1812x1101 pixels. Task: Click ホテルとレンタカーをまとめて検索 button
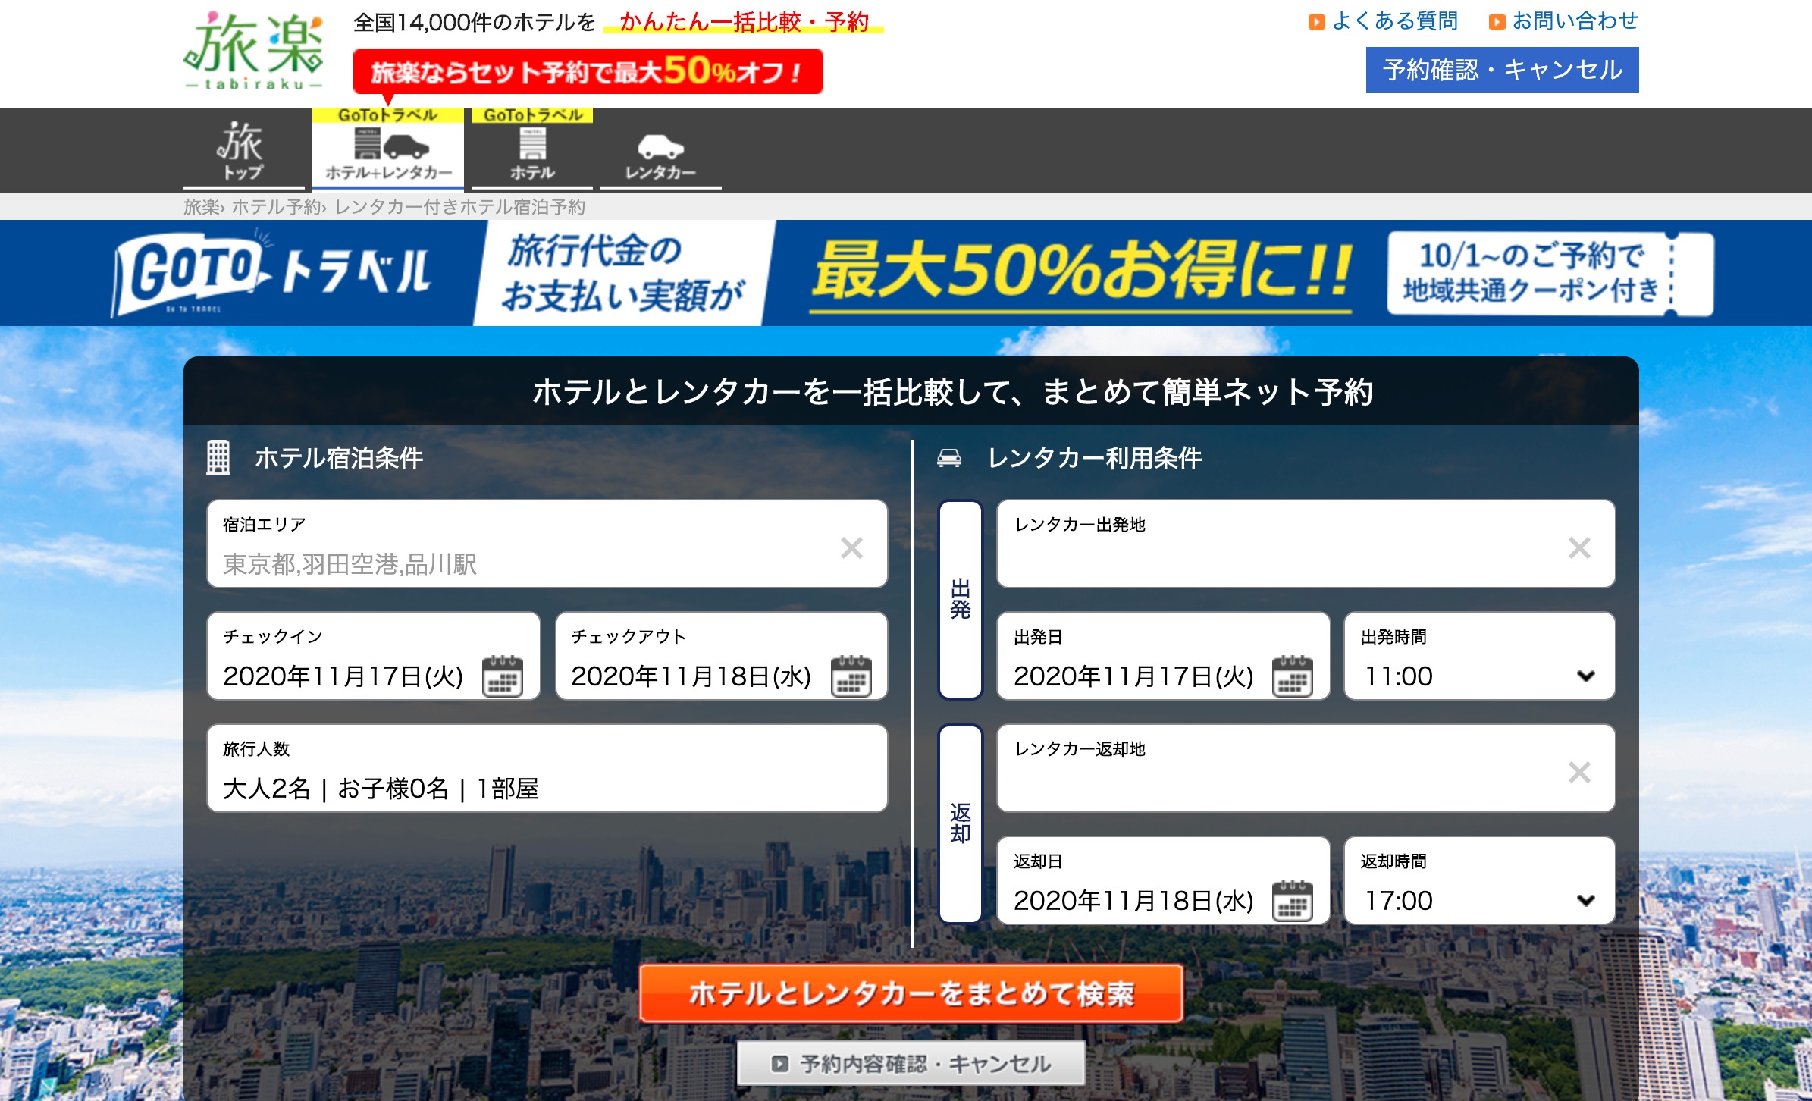(x=911, y=993)
